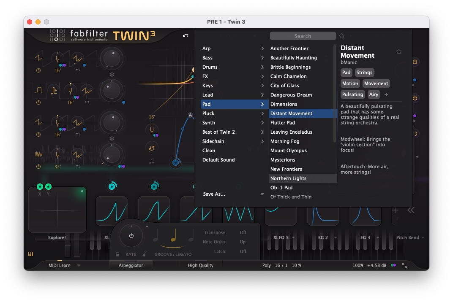Click the resize window arrows icon
Viewport: 453px width, 302px height.
click(405, 265)
